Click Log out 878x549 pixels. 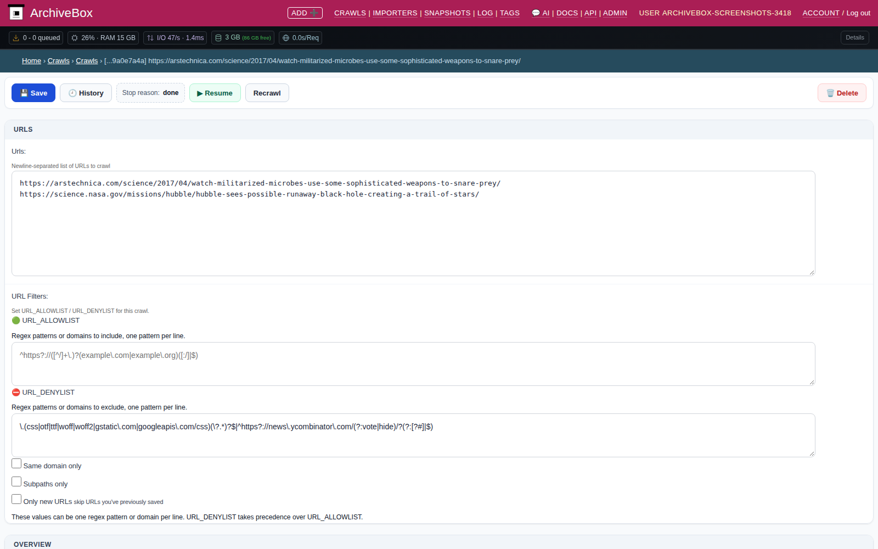pyautogui.click(x=858, y=13)
